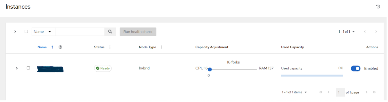Screen dimensions: 388x102
Task: Tick the select-all checkbox in toolbar
Action: click(26, 31)
